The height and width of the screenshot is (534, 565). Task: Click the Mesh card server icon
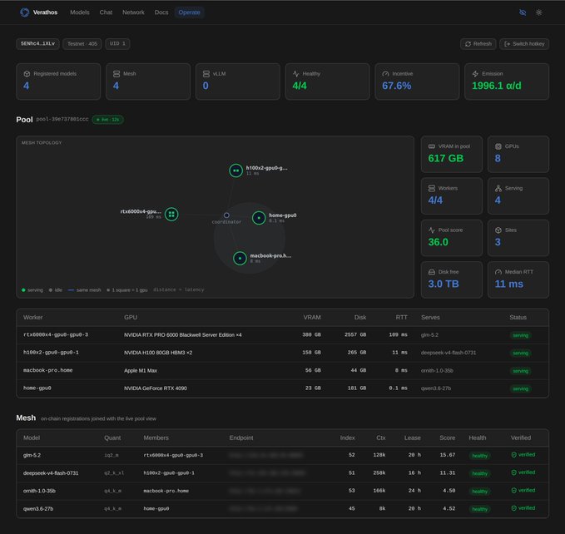coord(116,74)
